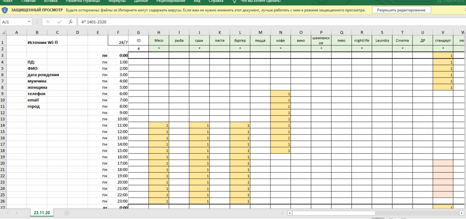466x219 pixels.
Task: Click the 16:00 time cell
Action: pyautogui.click(x=118, y=157)
